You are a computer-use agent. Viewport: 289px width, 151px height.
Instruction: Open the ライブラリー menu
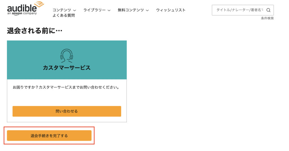point(95,10)
